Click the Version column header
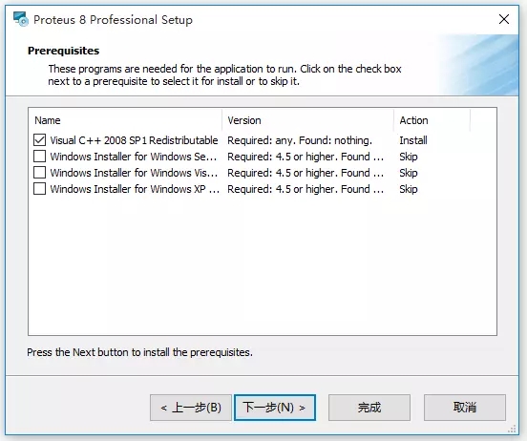Screen dimensions: 527x441 click(x=307, y=120)
